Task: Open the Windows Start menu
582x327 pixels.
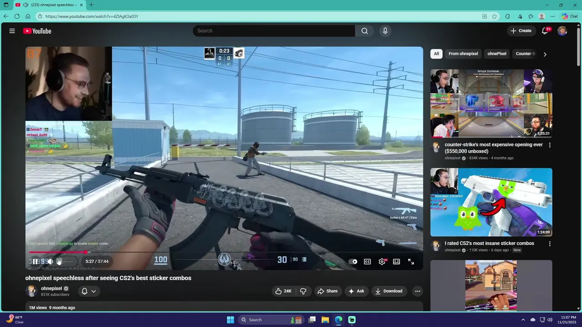Action: pyautogui.click(x=231, y=320)
